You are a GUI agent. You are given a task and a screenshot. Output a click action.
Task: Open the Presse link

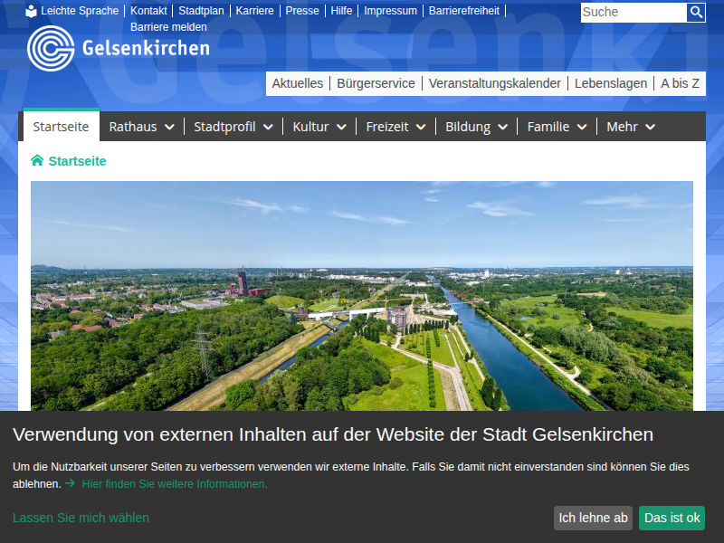302,11
